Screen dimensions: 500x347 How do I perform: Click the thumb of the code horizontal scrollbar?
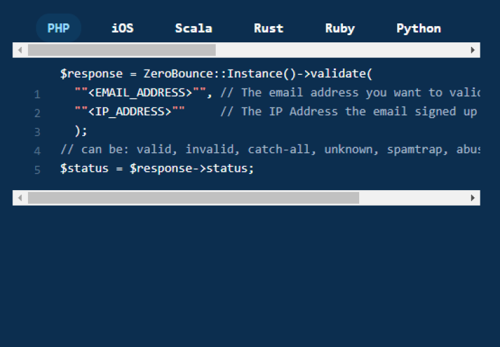194,198
